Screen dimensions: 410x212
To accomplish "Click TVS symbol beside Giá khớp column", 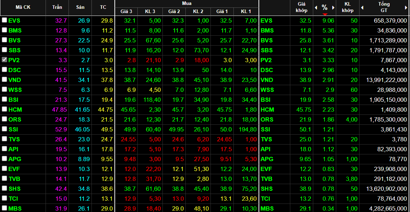I will (266, 139).
